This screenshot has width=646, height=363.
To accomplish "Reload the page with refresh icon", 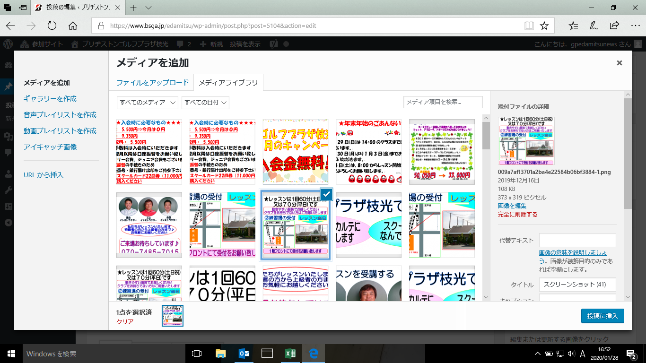I will 52,26.
